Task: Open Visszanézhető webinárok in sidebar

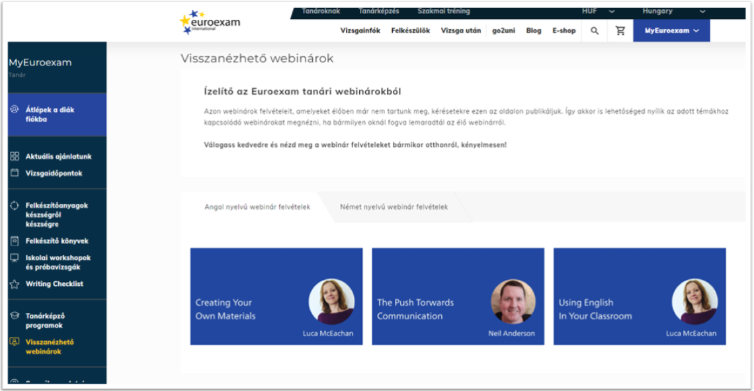Action: click(x=50, y=347)
